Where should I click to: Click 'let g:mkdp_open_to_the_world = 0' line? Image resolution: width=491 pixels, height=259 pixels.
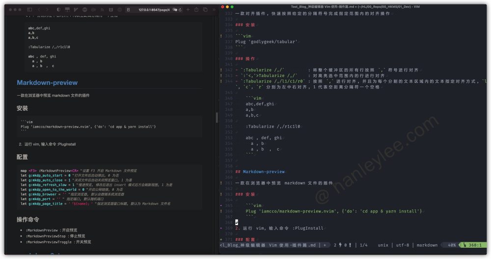[72, 189]
